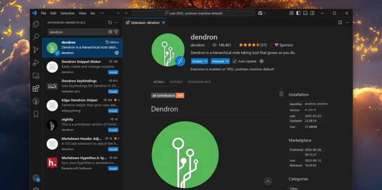Viewport: 382px width, 190px height.
Task: Open customize layout icon in title bar
Action: pos(291,13)
